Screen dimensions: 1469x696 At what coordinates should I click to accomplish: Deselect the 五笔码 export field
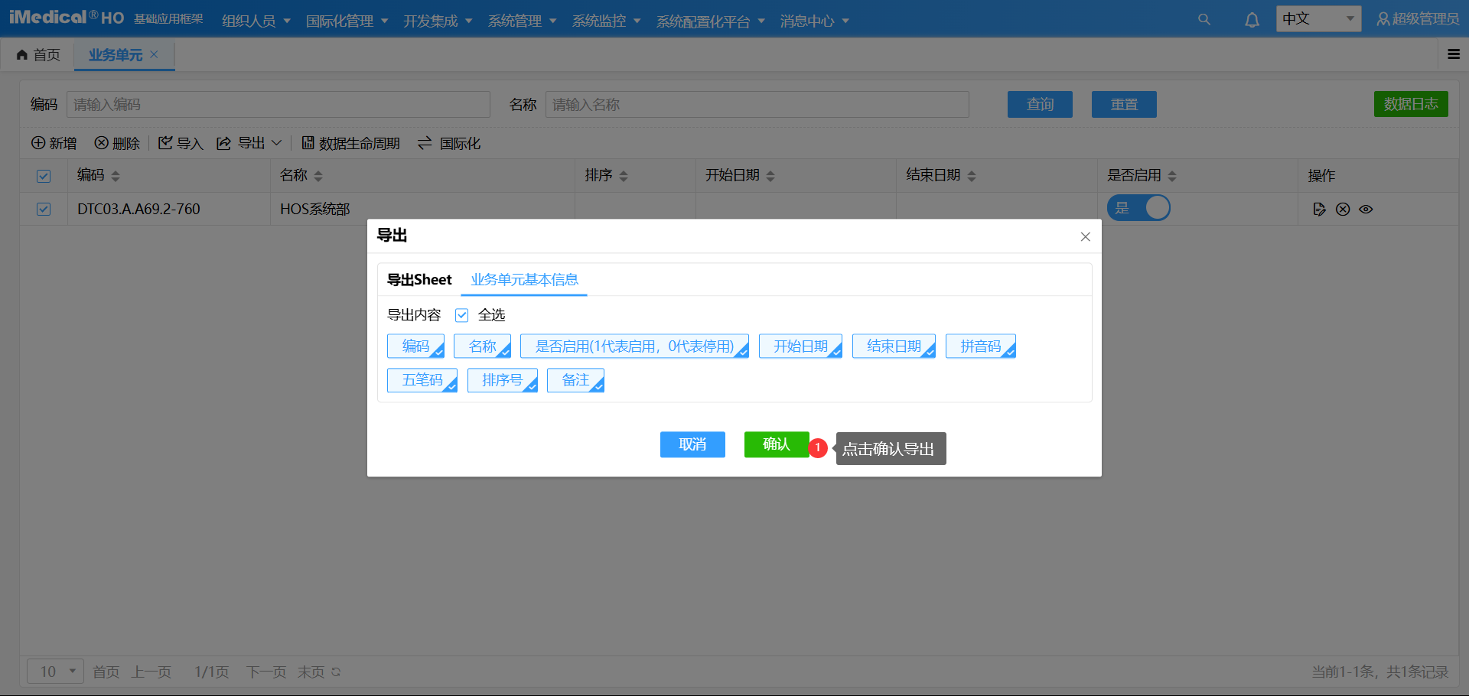pyautogui.click(x=422, y=380)
